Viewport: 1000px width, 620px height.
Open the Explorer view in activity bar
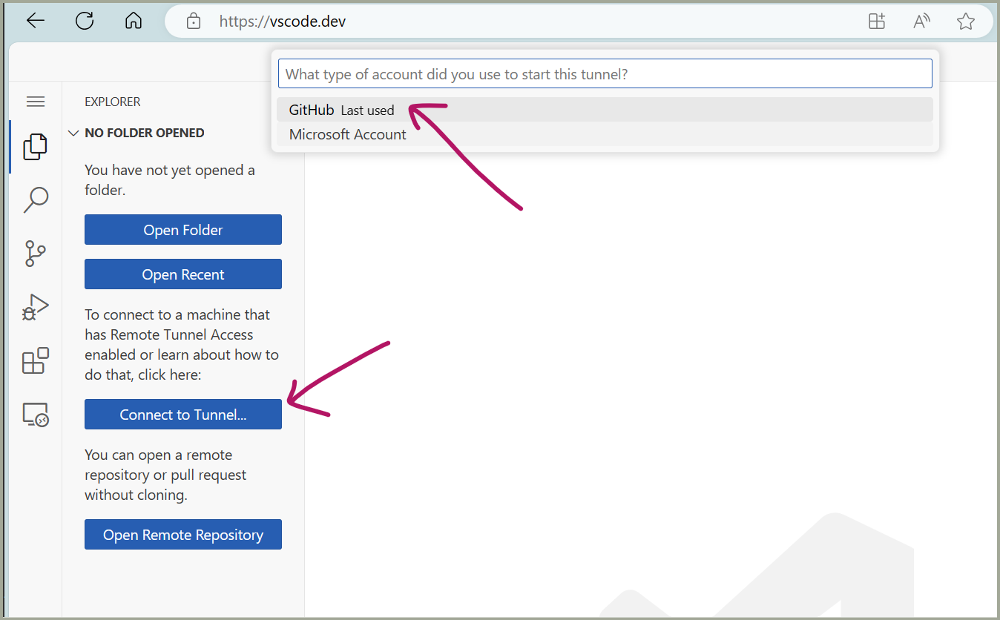tap(36, 146)
